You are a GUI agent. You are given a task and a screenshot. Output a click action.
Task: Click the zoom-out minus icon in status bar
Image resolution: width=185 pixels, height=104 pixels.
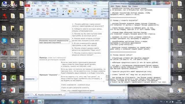click(104, 98)
